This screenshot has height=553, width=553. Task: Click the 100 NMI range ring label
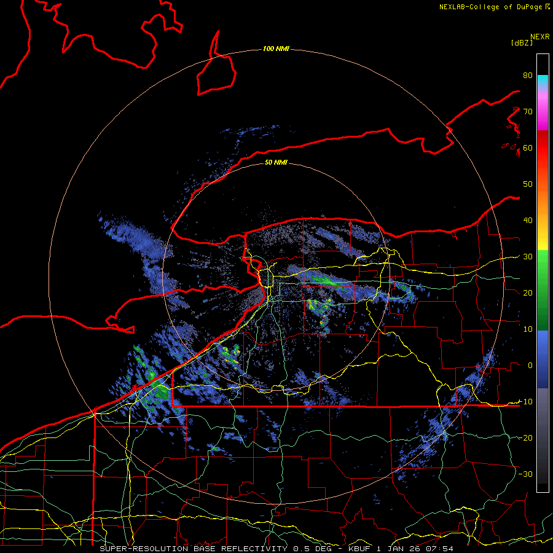pyautogui.click(x=276, y=49)
